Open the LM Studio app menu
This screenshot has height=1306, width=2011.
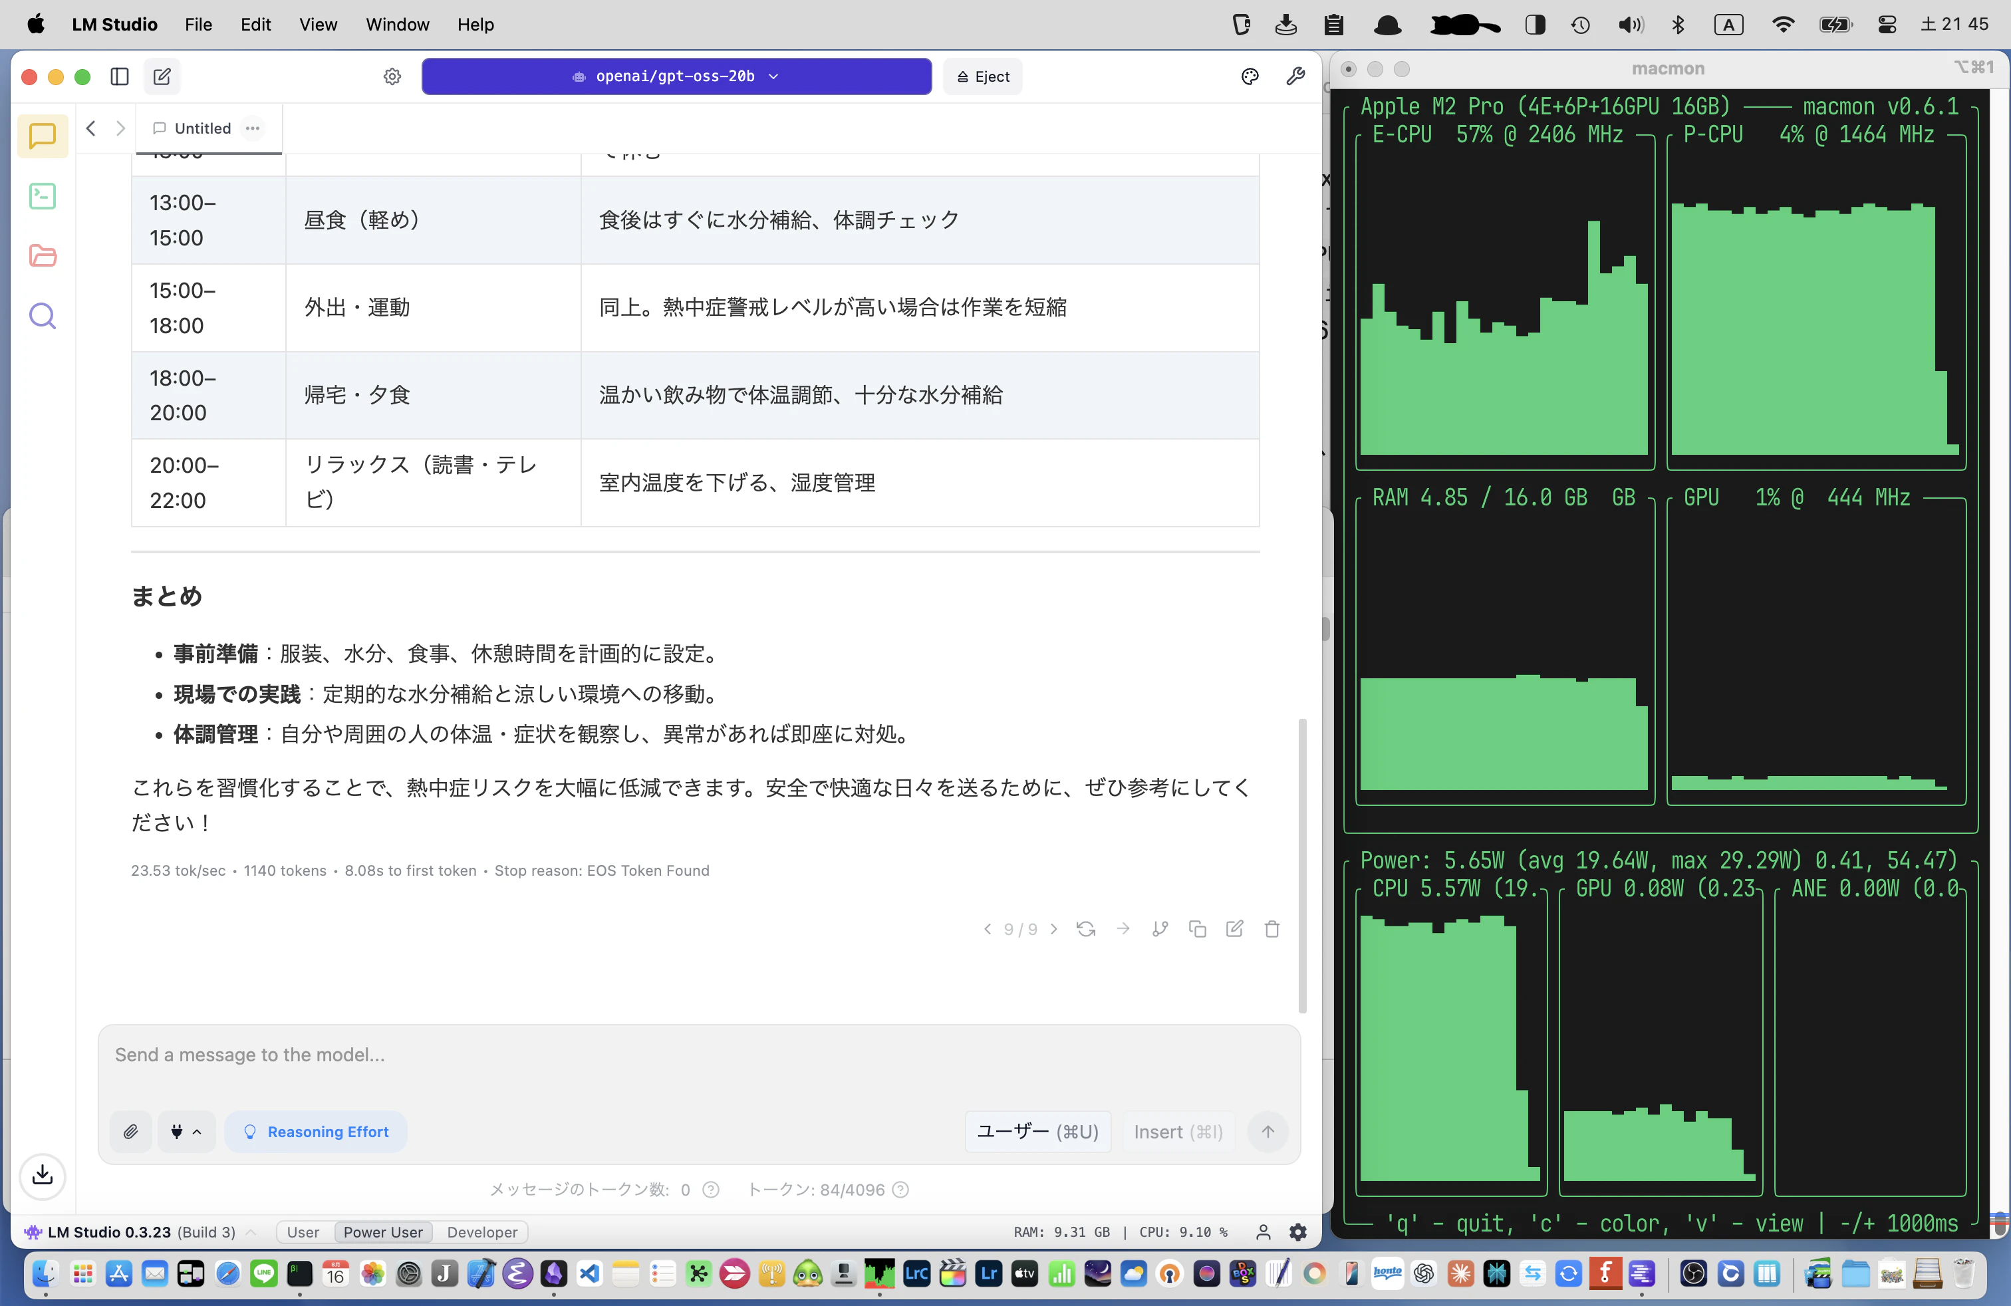(115, 25)
